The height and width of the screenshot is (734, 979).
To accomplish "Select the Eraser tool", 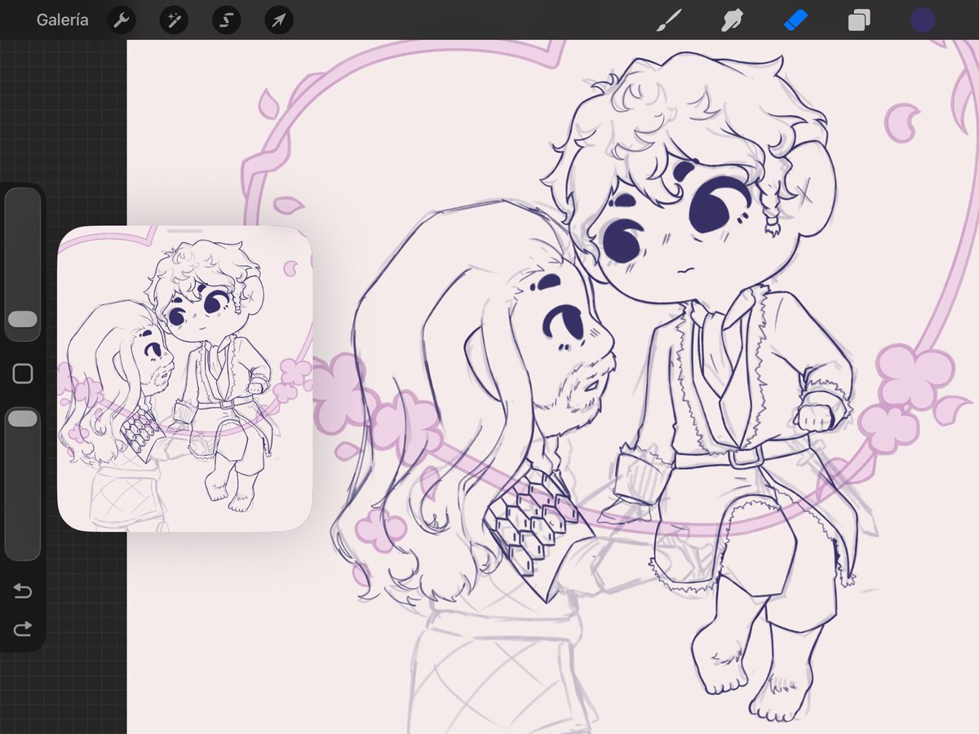I will (795, 20).
